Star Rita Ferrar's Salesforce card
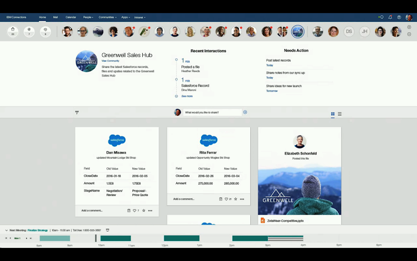 [x=236, y=199]
